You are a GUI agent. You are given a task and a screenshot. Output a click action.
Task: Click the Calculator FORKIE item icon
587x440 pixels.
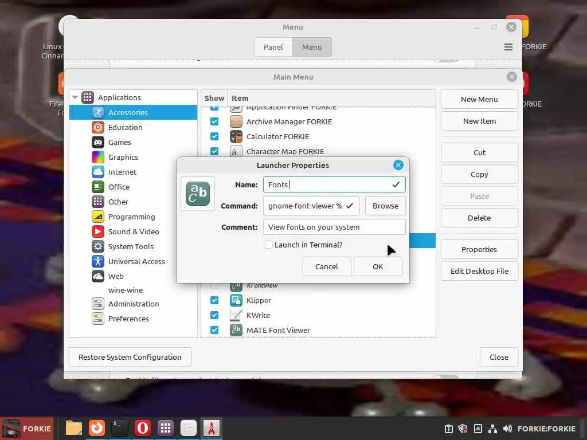click(236, 136)
